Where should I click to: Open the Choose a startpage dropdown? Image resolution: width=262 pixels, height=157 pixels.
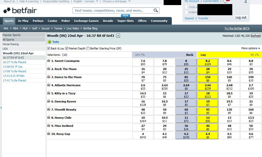coord(116,1)
